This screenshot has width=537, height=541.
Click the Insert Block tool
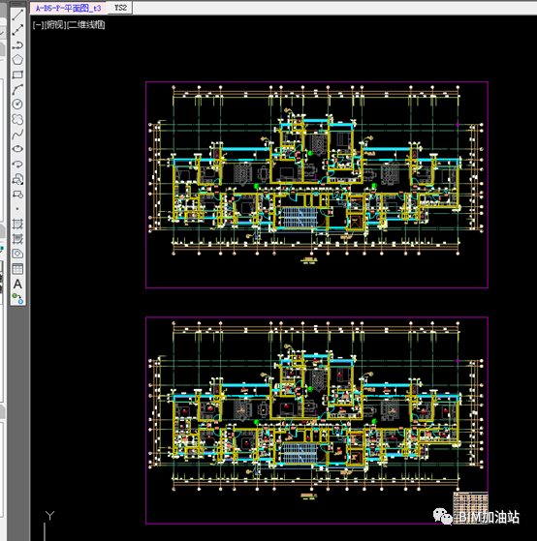pos(17,179)
